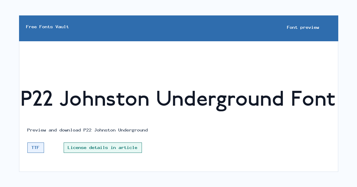357x187 pixels.
Task: Open the License details in article badge
Action: 103,148
